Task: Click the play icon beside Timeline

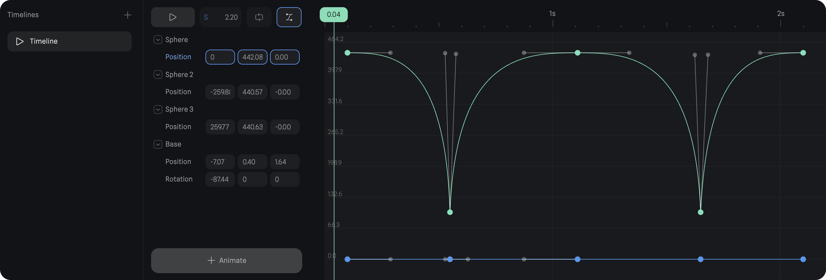Action: [20, 41]
